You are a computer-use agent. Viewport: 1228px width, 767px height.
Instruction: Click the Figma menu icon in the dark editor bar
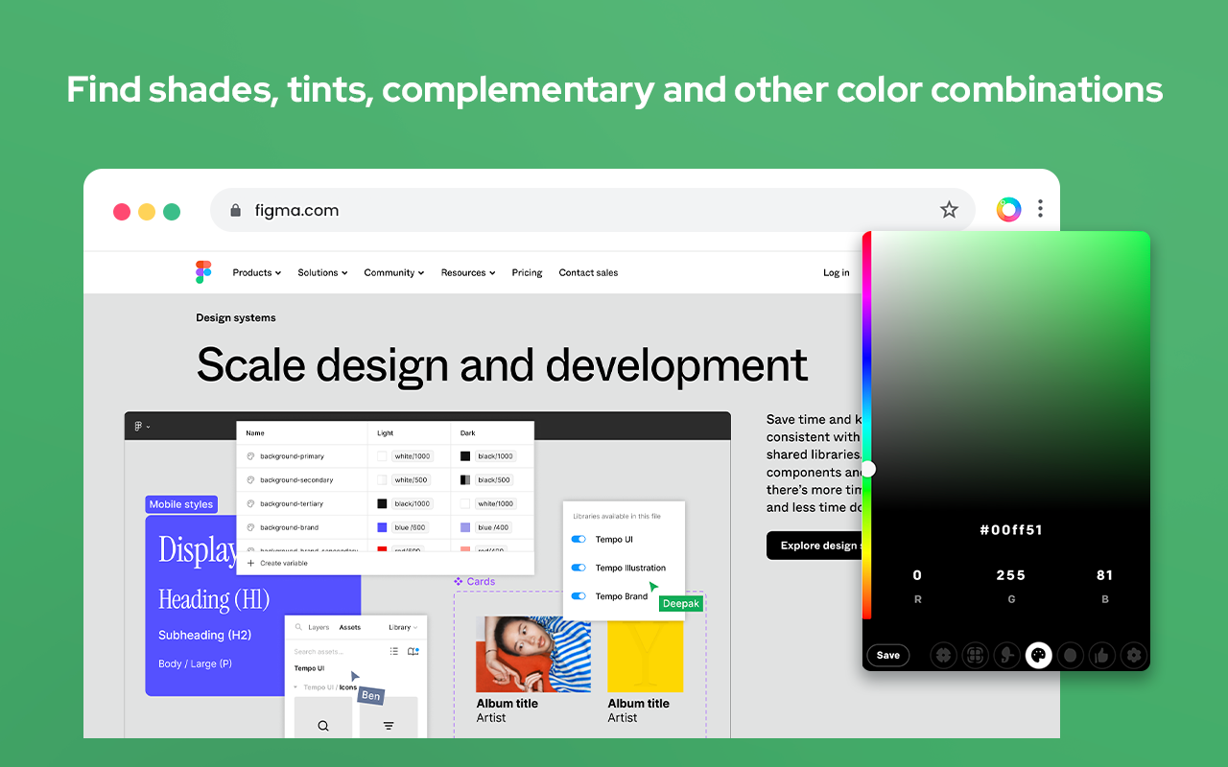pyautogui.click(x=139, y=427)
